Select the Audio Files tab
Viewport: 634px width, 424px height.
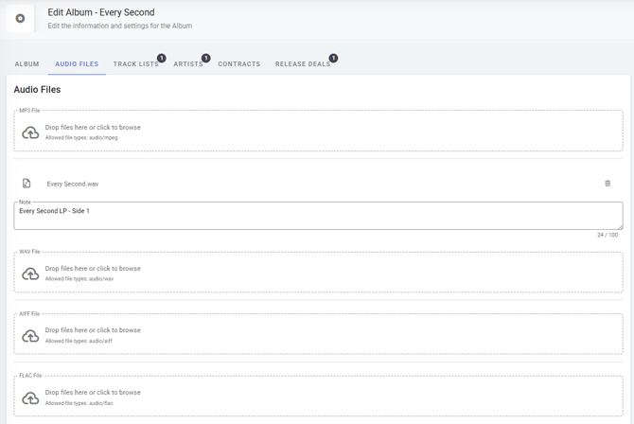pyautogui.click(x=77, y=64)
